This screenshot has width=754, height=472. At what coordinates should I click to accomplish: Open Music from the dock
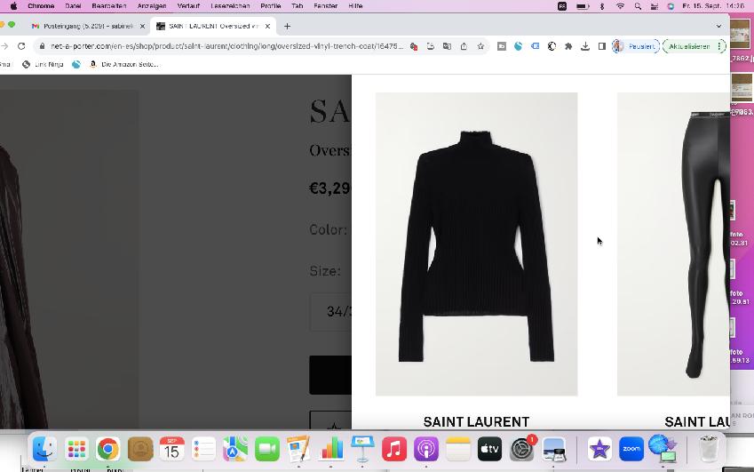click(394, 448)
